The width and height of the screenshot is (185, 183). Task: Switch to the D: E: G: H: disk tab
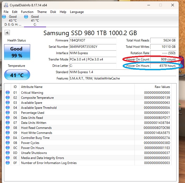pos(13,21)
